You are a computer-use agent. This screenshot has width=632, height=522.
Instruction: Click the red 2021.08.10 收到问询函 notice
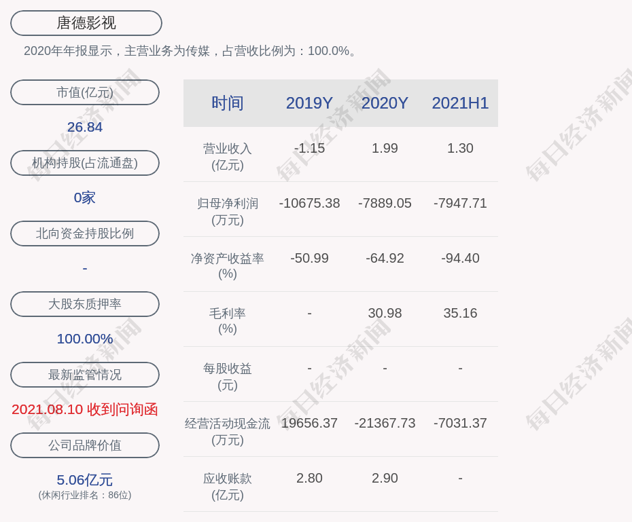tap(85, 409)
